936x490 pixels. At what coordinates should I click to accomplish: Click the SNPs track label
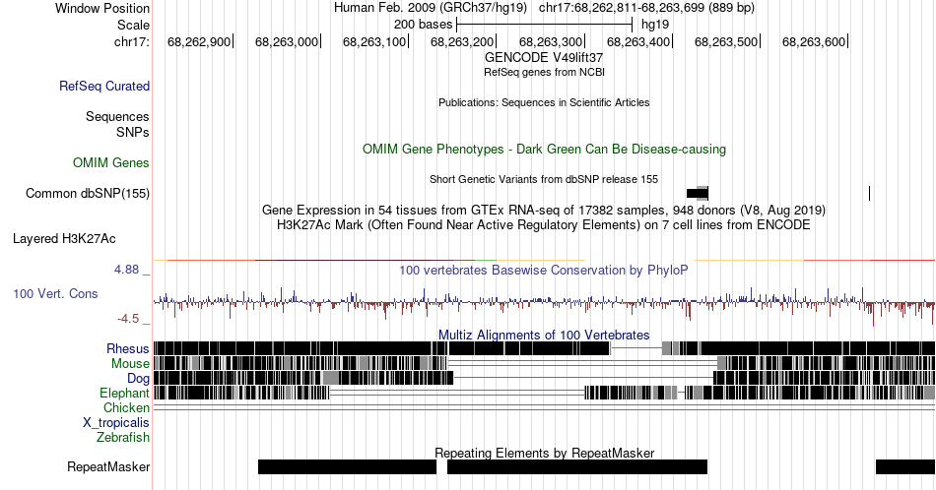click(x=133, y=132)
